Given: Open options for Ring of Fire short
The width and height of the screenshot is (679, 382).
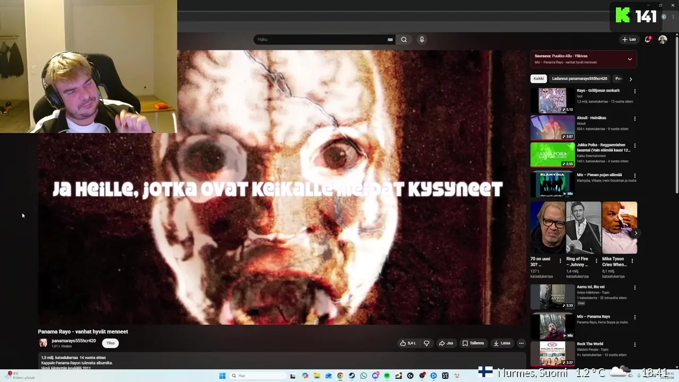Looking at the screenshot, I should coord(596,261).
